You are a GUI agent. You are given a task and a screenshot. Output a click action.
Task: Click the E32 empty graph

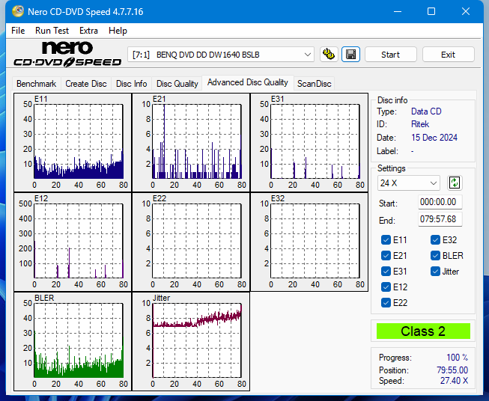point(309,242)
